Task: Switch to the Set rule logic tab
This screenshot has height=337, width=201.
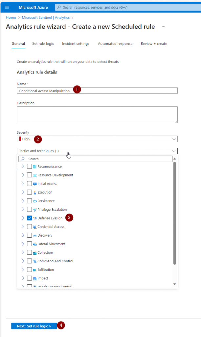Action: (x=43, y=43)
